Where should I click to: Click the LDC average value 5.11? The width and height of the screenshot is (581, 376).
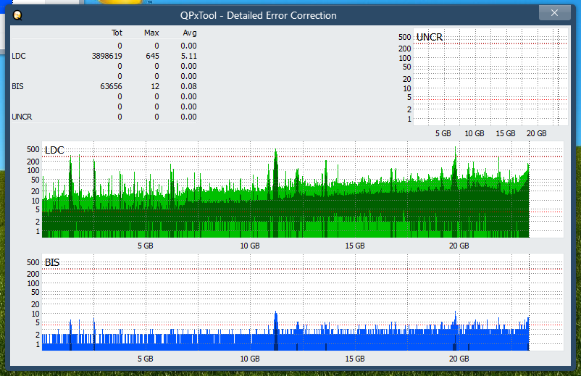189,56
